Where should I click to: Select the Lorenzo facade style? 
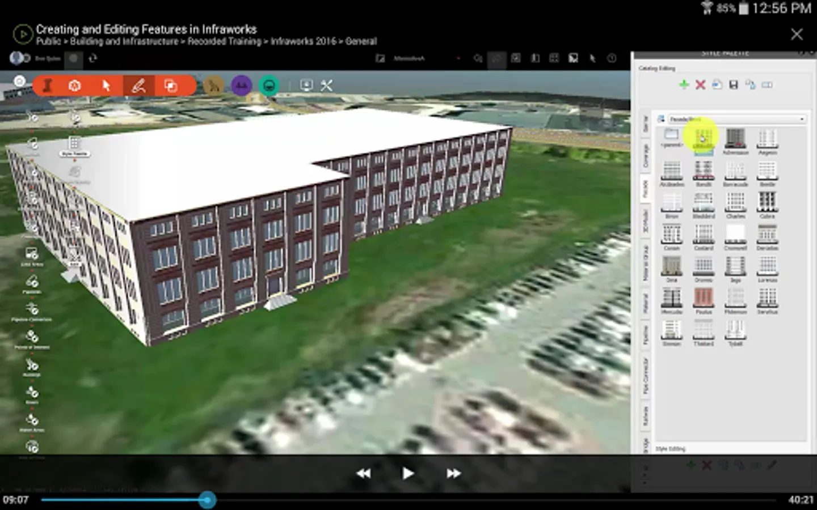pyautogui.click(x=768, y=269)
